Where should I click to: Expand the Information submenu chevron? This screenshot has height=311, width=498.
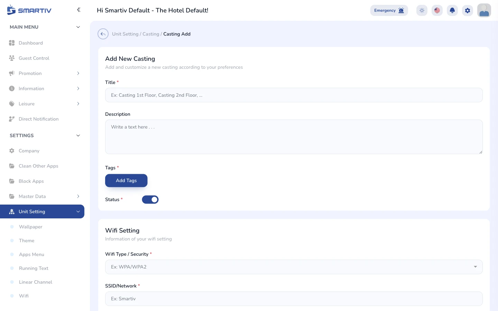click(78, 88)
